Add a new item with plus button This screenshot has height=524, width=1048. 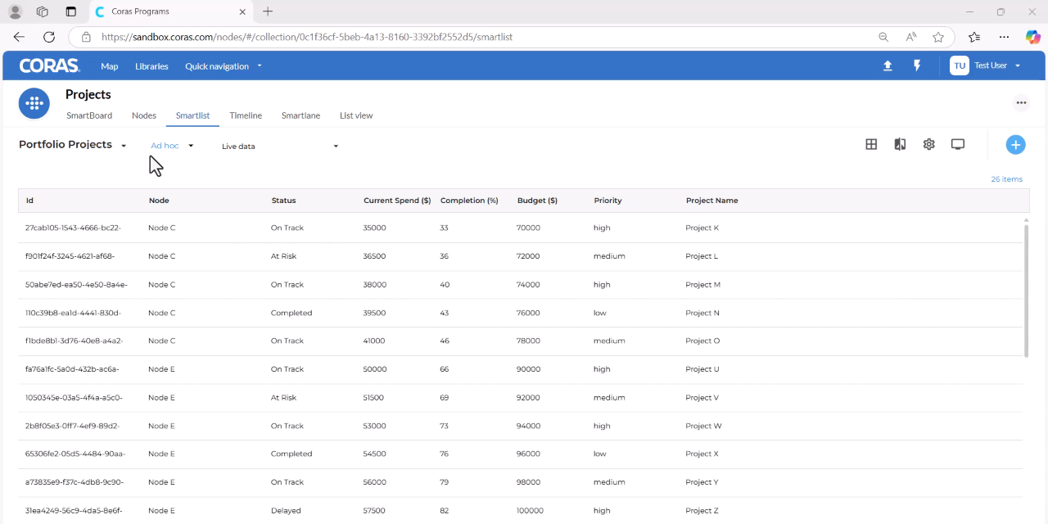click(1015, 145)
